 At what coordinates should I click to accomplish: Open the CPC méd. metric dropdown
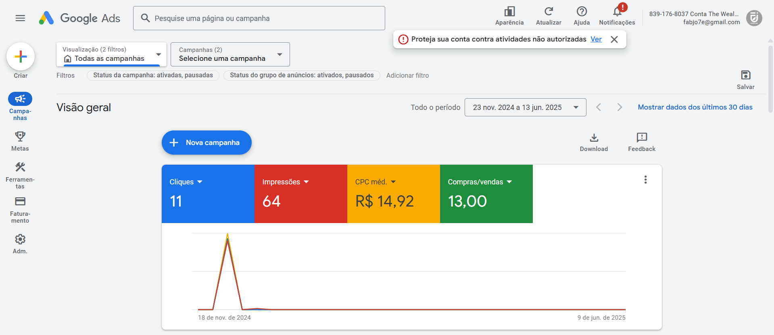[x=376, y=182]
